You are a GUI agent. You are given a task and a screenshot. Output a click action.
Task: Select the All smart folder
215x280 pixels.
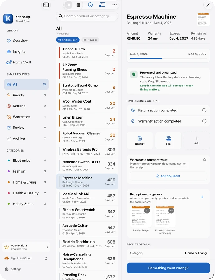pyautogui.click(x=26, y=84)
